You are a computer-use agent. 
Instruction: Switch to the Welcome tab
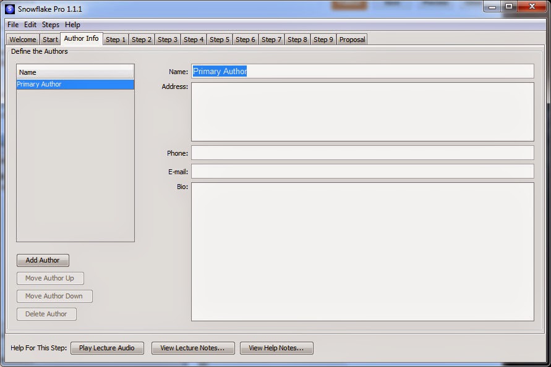(23, 40)
